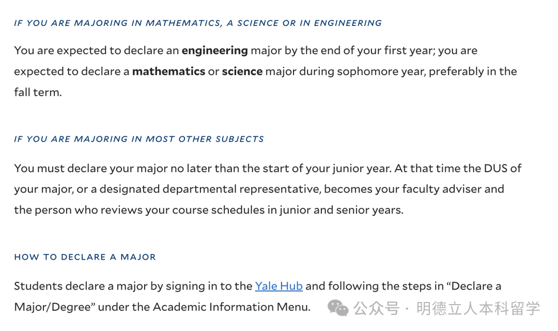Image resolution: width=558 pixels, height=331 pixels.
Task: Click the 公众号 watermark label
Action: (x=377, y=309)
